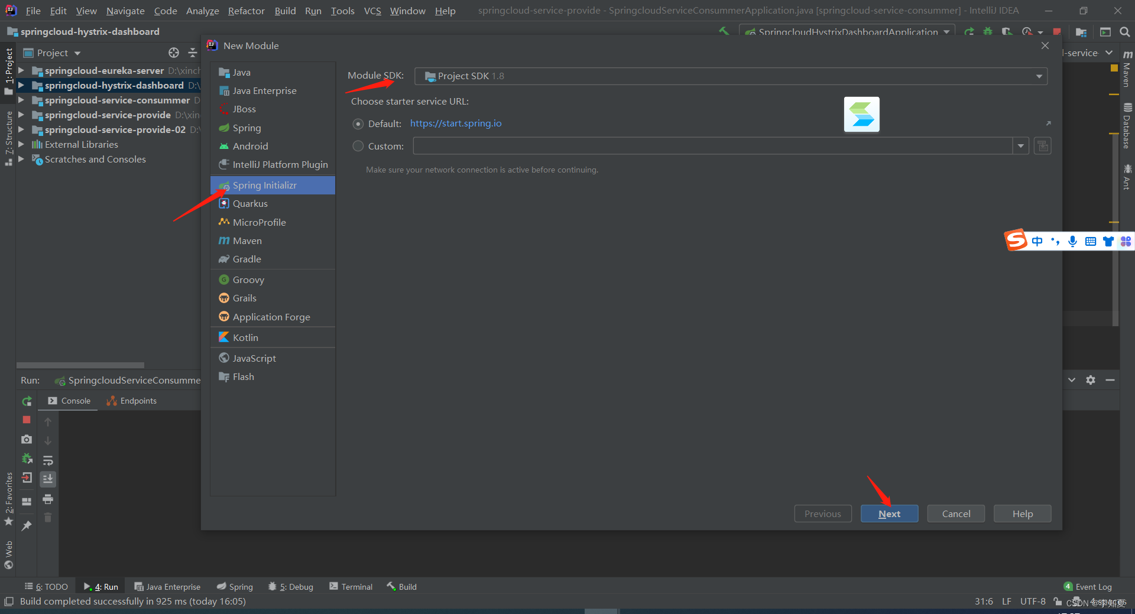This screenshot has height=614, width=1135.
Task: Rerun the application in Run panel
Action: (27, 401)
